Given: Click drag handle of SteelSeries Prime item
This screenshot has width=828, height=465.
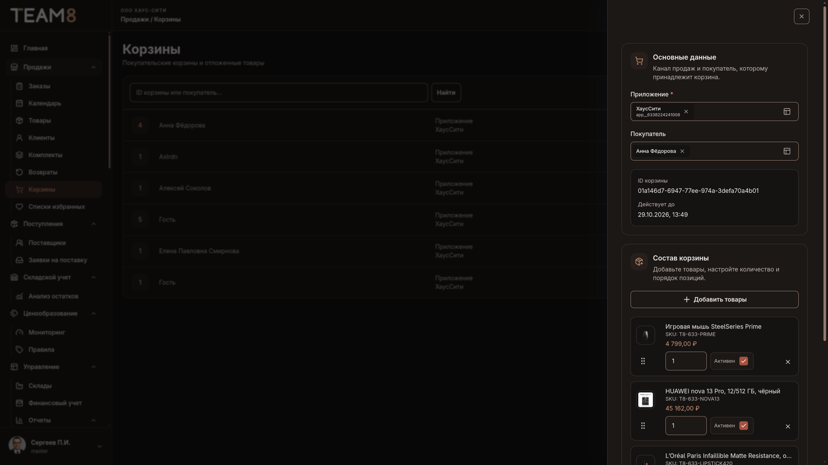Looking at the screenshot, I should (643, 361).
